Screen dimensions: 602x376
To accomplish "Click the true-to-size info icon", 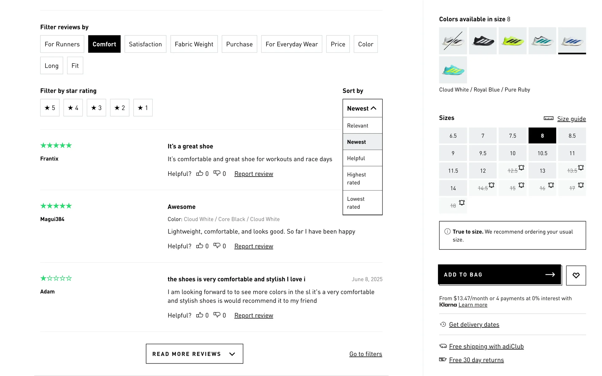I will 447,232.
